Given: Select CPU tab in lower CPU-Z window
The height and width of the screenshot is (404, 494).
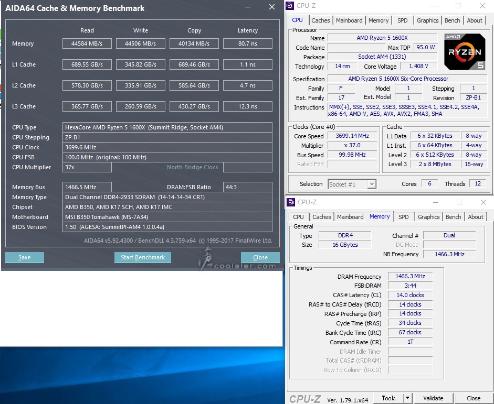Looking at the screenshot, I should (x=298, y=217).
